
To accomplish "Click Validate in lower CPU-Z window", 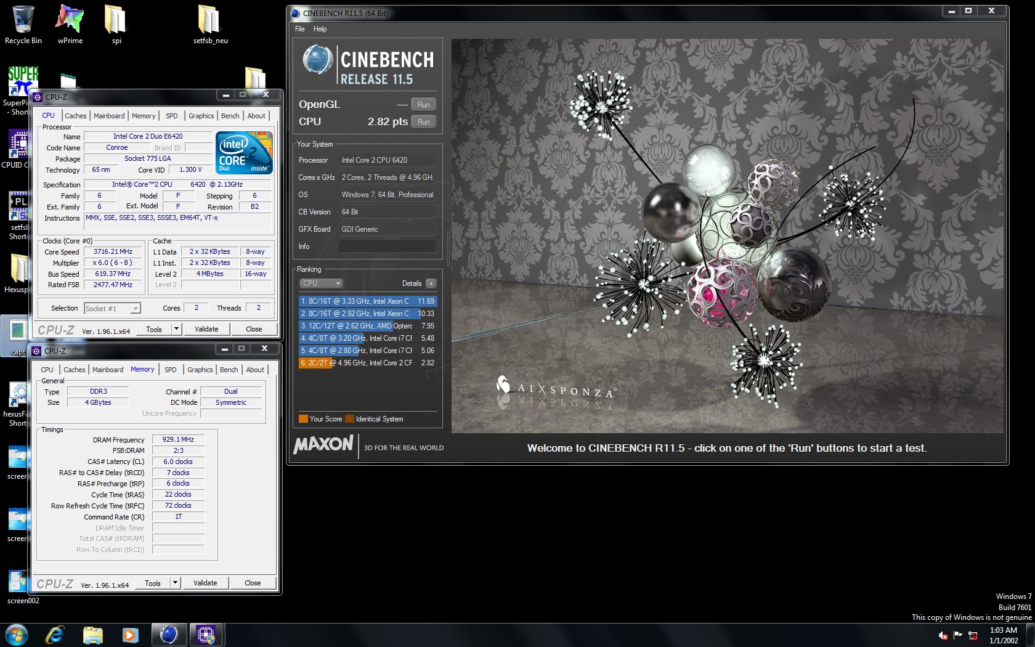I will click(205, 583).
